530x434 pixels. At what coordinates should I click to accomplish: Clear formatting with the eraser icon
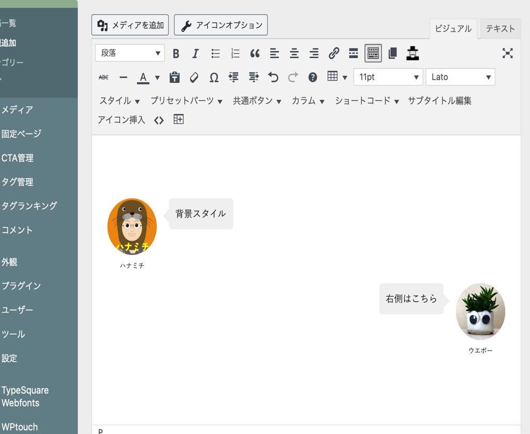(194, 78)
